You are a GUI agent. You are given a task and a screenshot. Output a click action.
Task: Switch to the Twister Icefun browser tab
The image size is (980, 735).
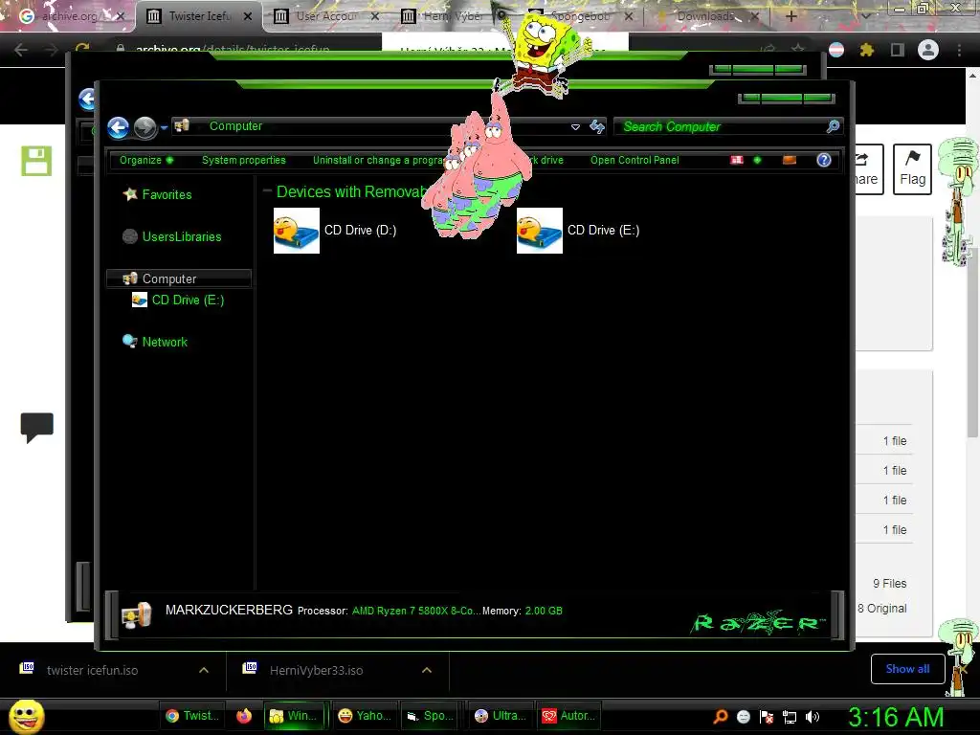click(x=199, y=16)
